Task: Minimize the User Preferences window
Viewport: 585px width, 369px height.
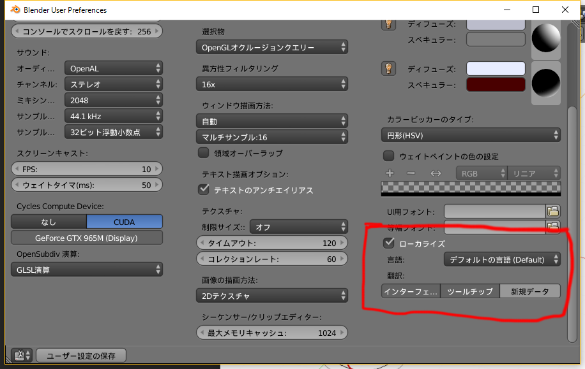Action: point(506,10)
